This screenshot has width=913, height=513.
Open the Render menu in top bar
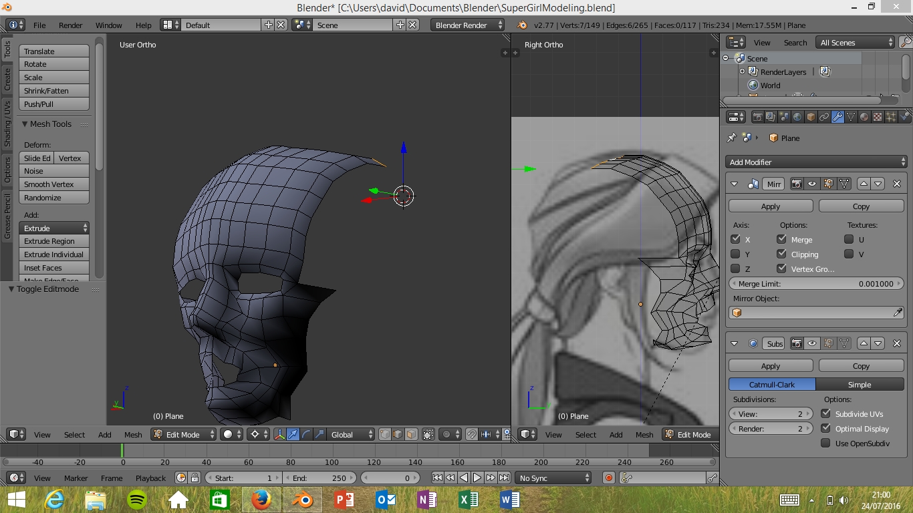[70, 25]
